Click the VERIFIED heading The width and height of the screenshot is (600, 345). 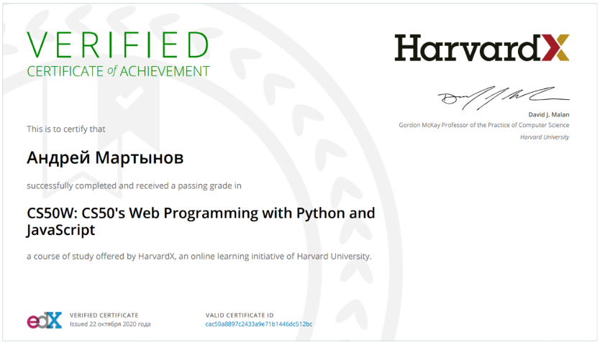[x=118, y=45]
